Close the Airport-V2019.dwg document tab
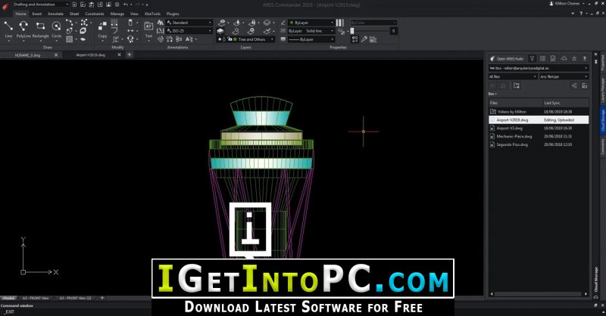606x316 pixels. click(x=119, y=54)
